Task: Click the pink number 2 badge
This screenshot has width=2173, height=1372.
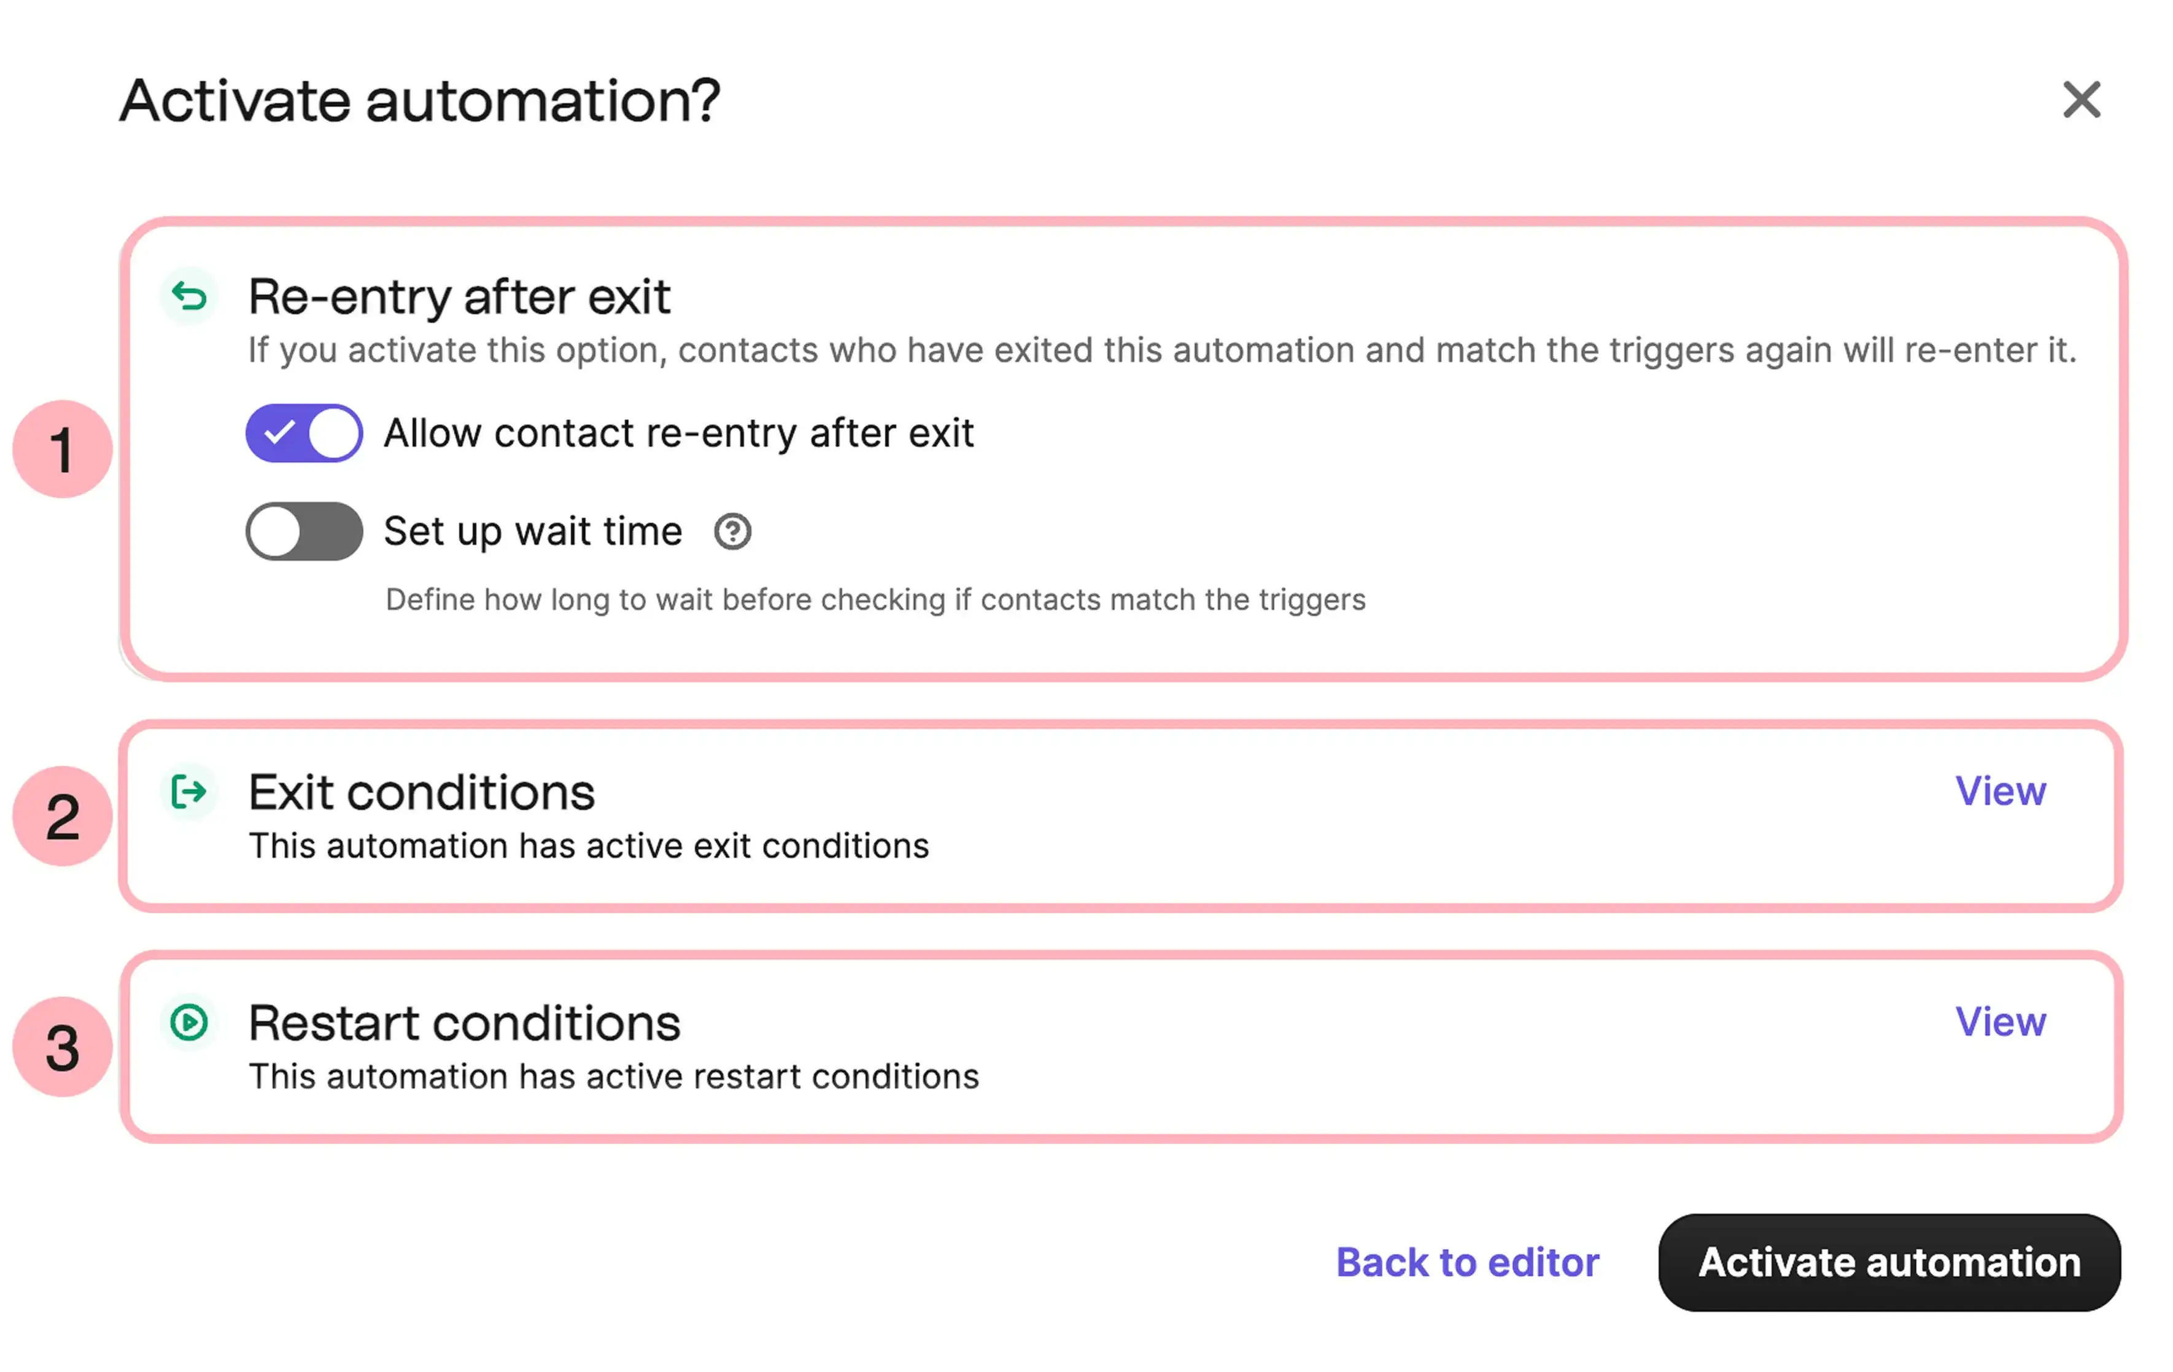Action: click(62, 816)
